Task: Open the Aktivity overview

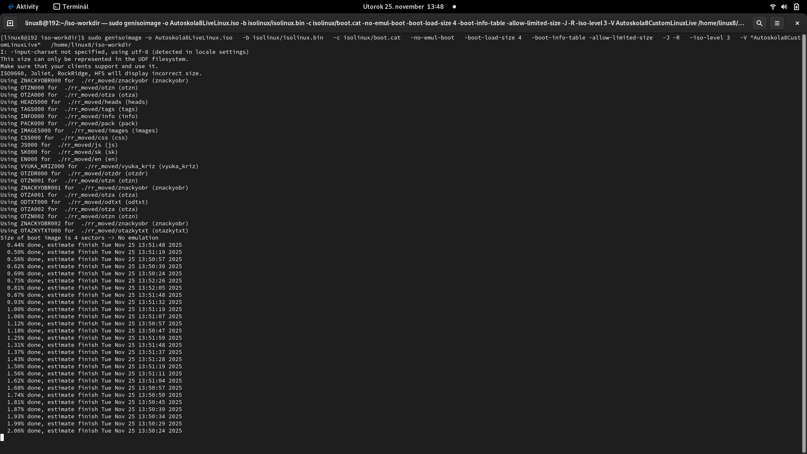Action: pyautogui.click(x=28, y=6)
